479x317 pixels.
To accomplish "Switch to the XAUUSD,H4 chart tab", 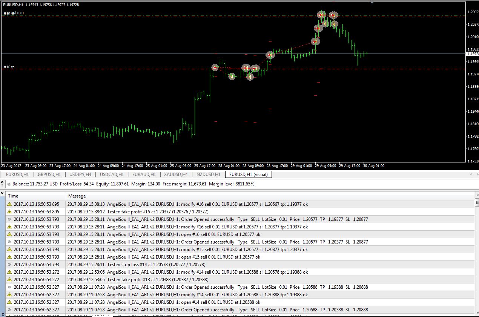I will coord(176,175).
